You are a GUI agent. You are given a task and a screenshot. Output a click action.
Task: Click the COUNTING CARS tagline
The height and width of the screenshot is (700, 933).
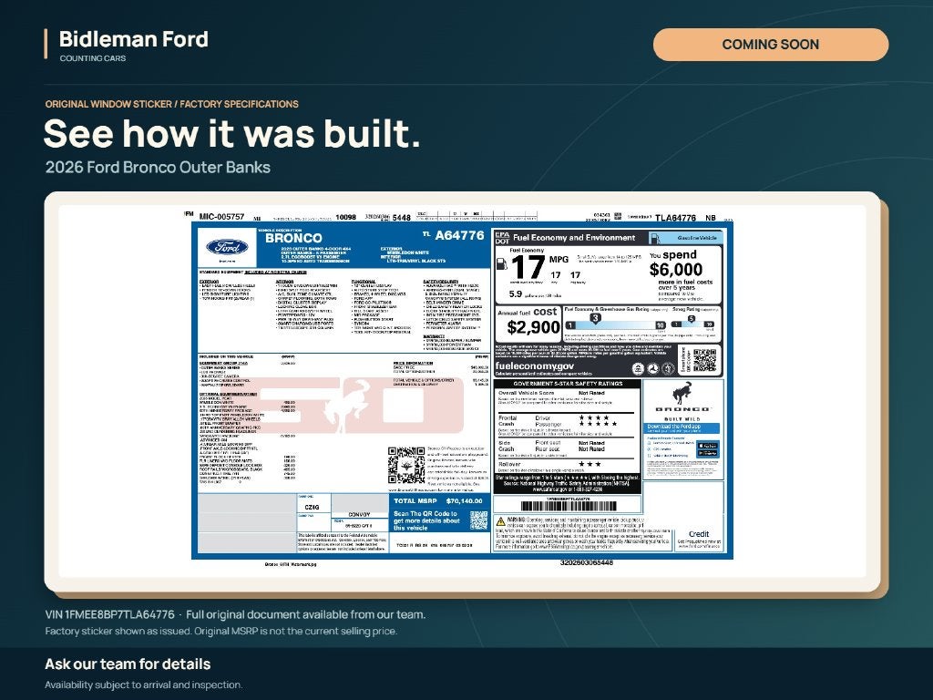point(93,58)
